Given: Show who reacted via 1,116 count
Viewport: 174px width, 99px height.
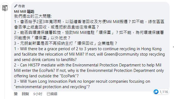Looking at the screenshot, I should click(164, 92).
